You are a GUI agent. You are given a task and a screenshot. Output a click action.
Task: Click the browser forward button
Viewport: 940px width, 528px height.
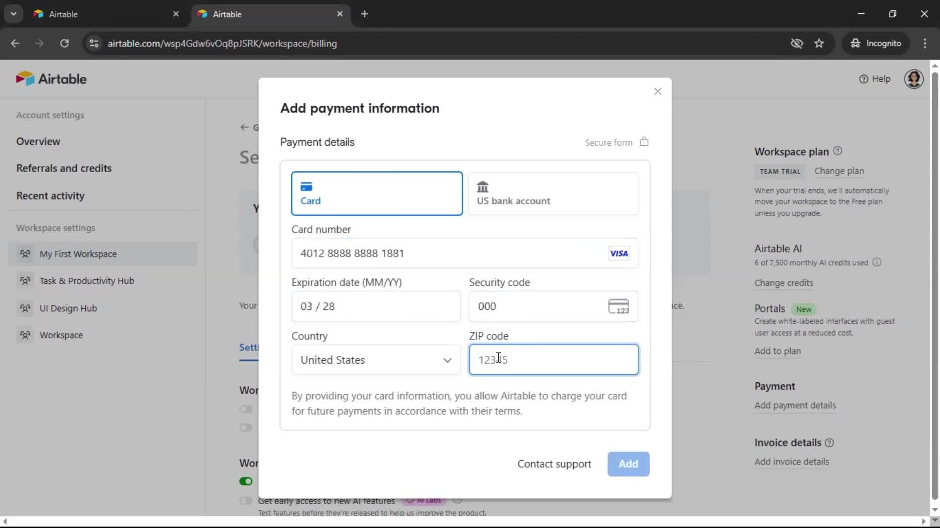click(x=39, y=44)
